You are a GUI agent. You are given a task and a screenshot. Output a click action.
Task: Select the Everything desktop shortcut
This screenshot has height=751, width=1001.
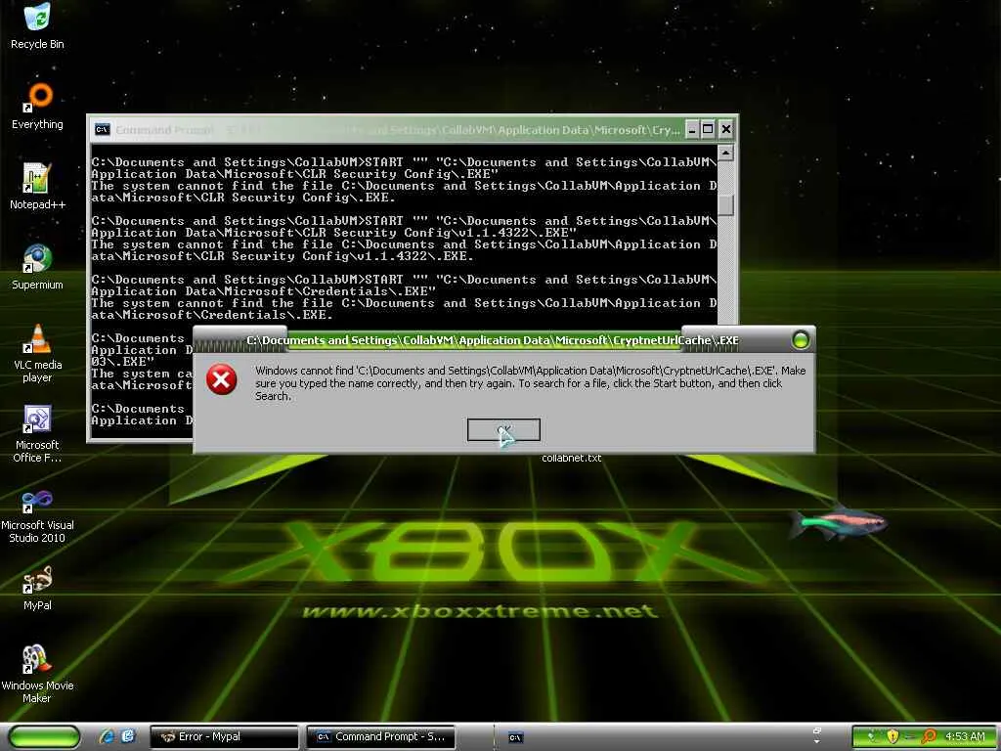coord(37,106)
